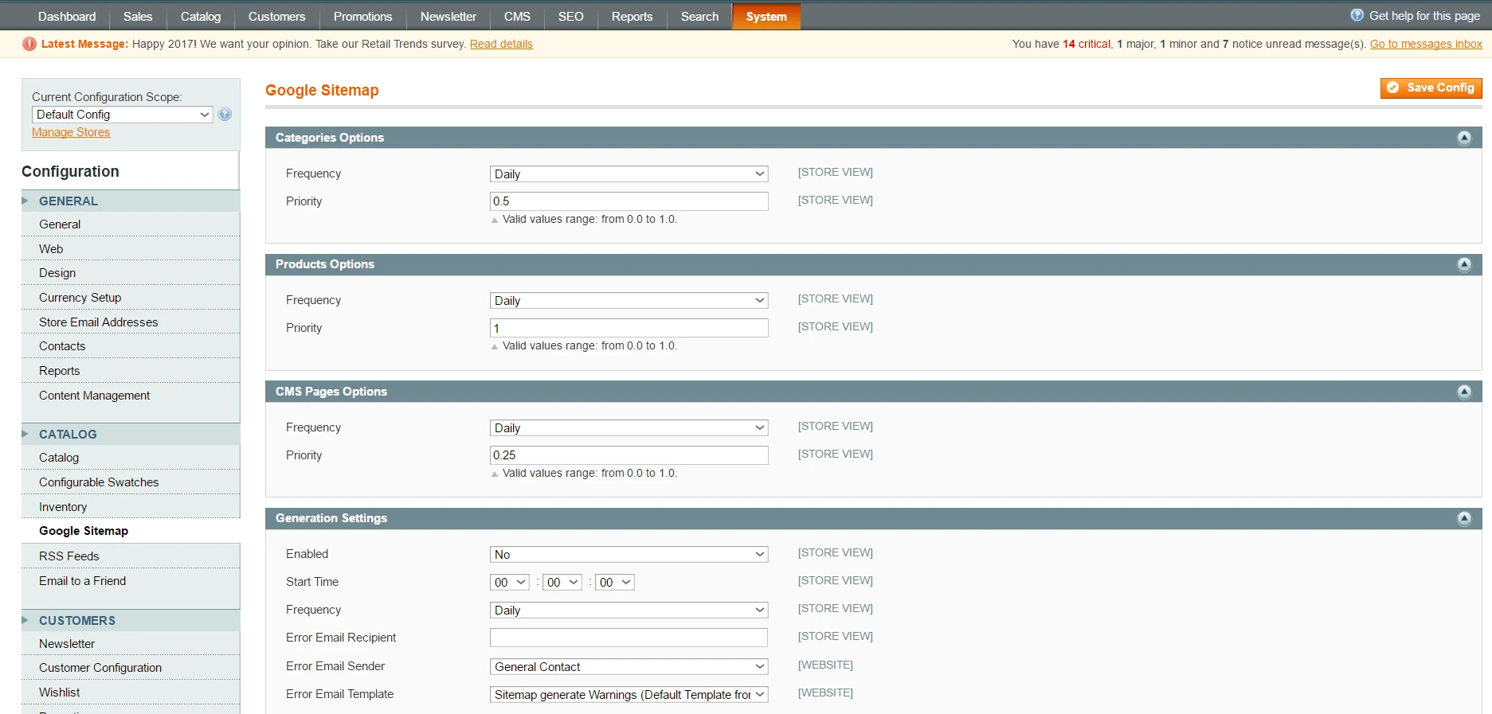1492x714 pixels.
Task: Select Google Sitemap in sidebar
Action: (x=131, y=531)
